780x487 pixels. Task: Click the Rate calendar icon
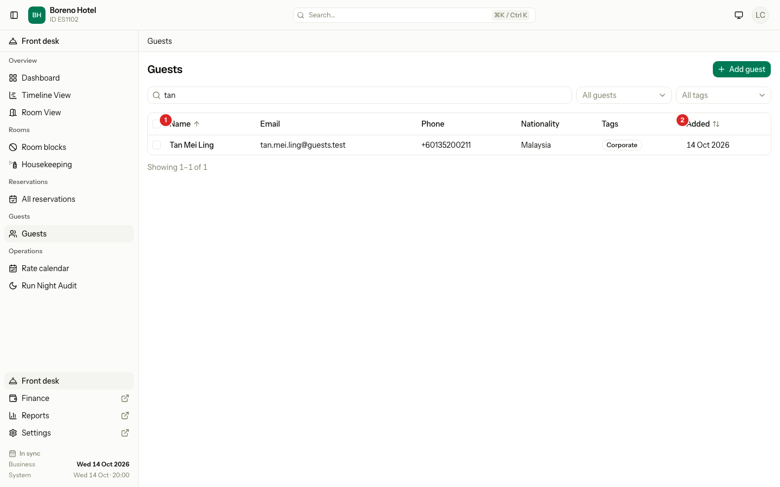13,268
